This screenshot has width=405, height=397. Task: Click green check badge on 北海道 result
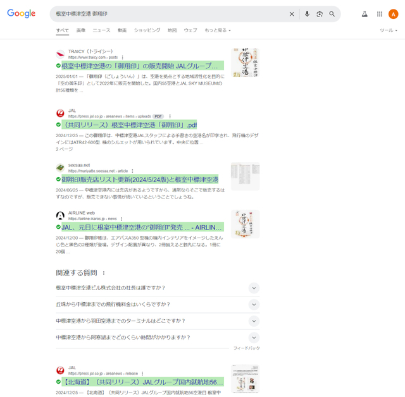(x=58, y=382)
